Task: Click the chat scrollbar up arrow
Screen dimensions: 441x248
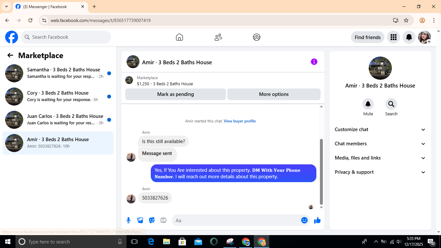Action: point(321,107)
